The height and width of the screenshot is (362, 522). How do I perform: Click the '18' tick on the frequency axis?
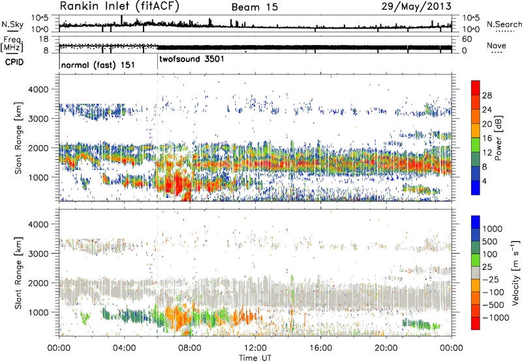click(44, 39)
